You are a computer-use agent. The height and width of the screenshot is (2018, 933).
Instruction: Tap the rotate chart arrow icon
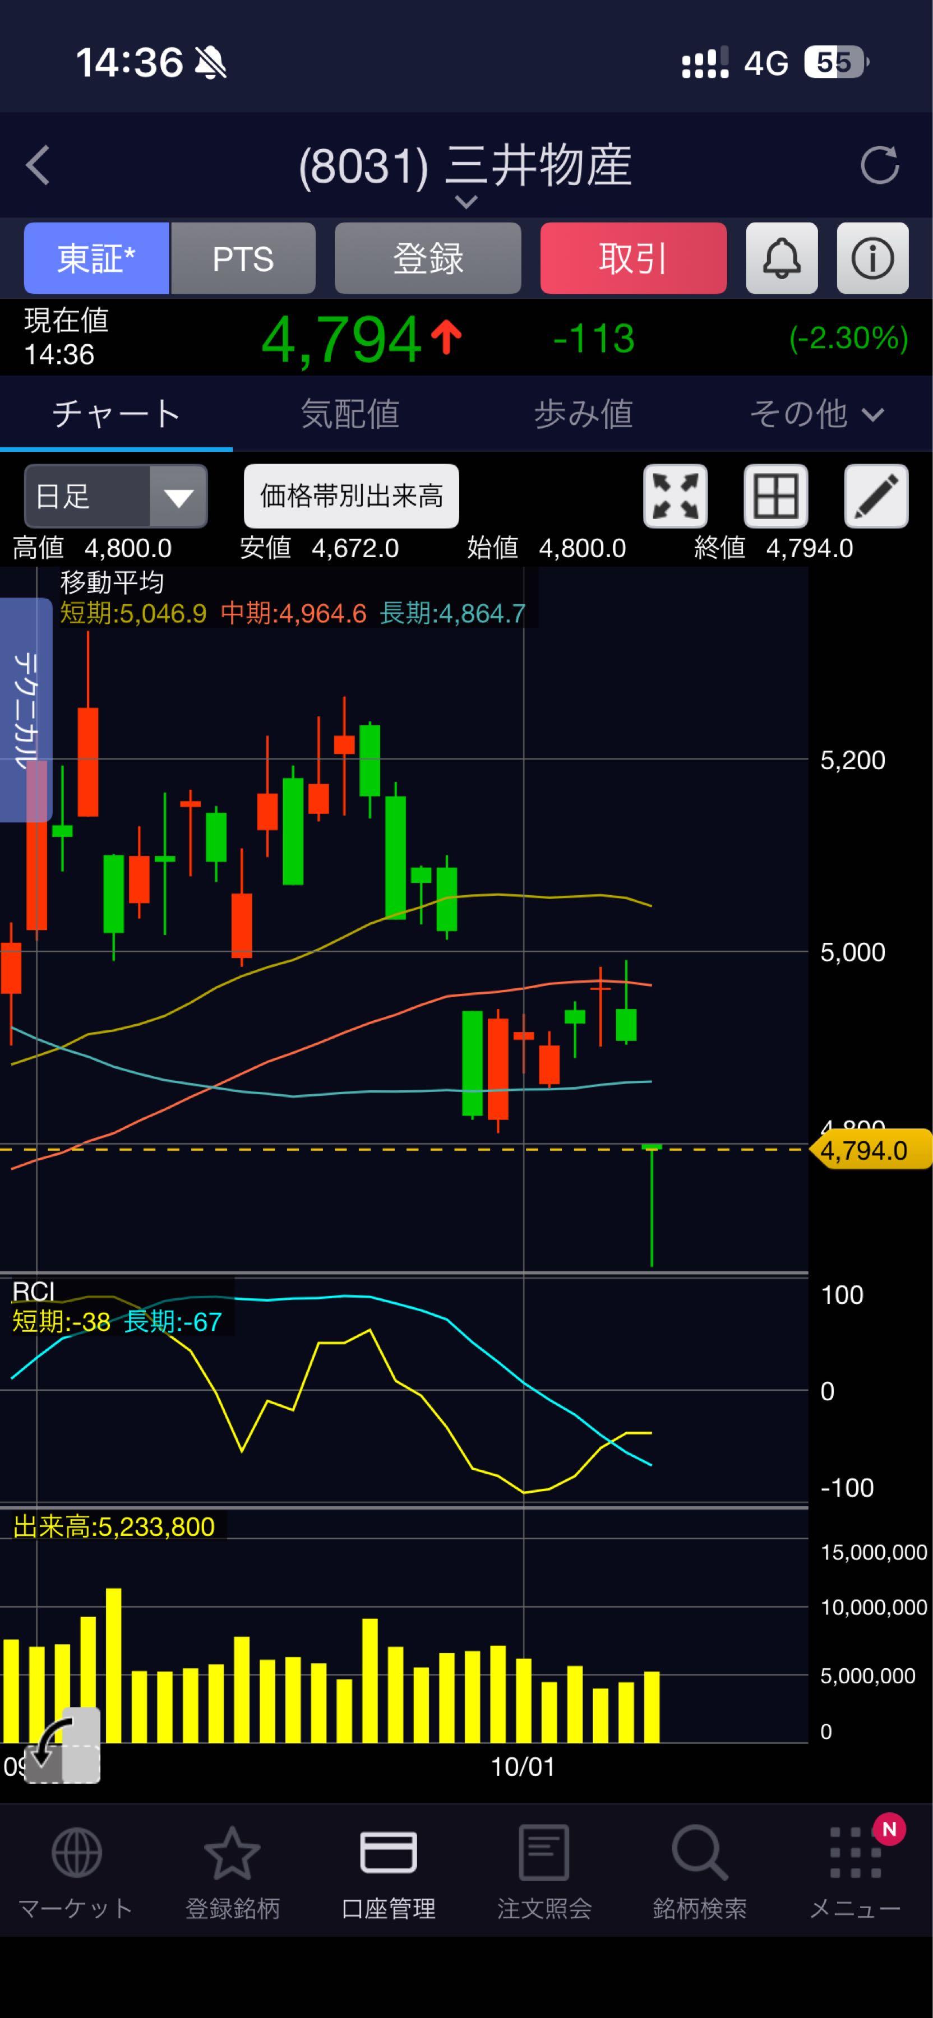pyautogui.click(x=63, y=1746)
